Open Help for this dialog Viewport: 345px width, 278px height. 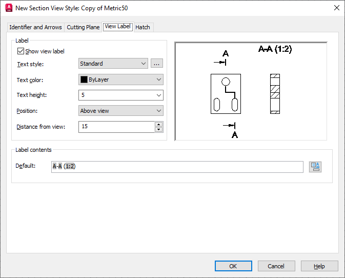[319, 266]
